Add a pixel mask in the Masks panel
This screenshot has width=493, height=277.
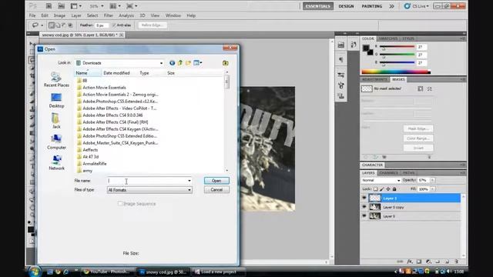[x=421, y=89]
